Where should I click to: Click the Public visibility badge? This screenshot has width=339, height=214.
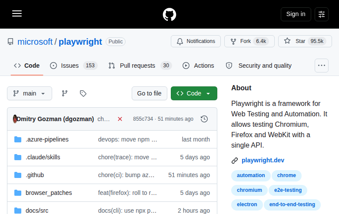(116, 42)
